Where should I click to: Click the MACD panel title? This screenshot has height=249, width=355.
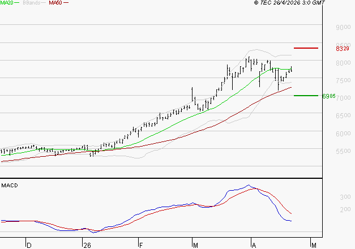point(10,186)
